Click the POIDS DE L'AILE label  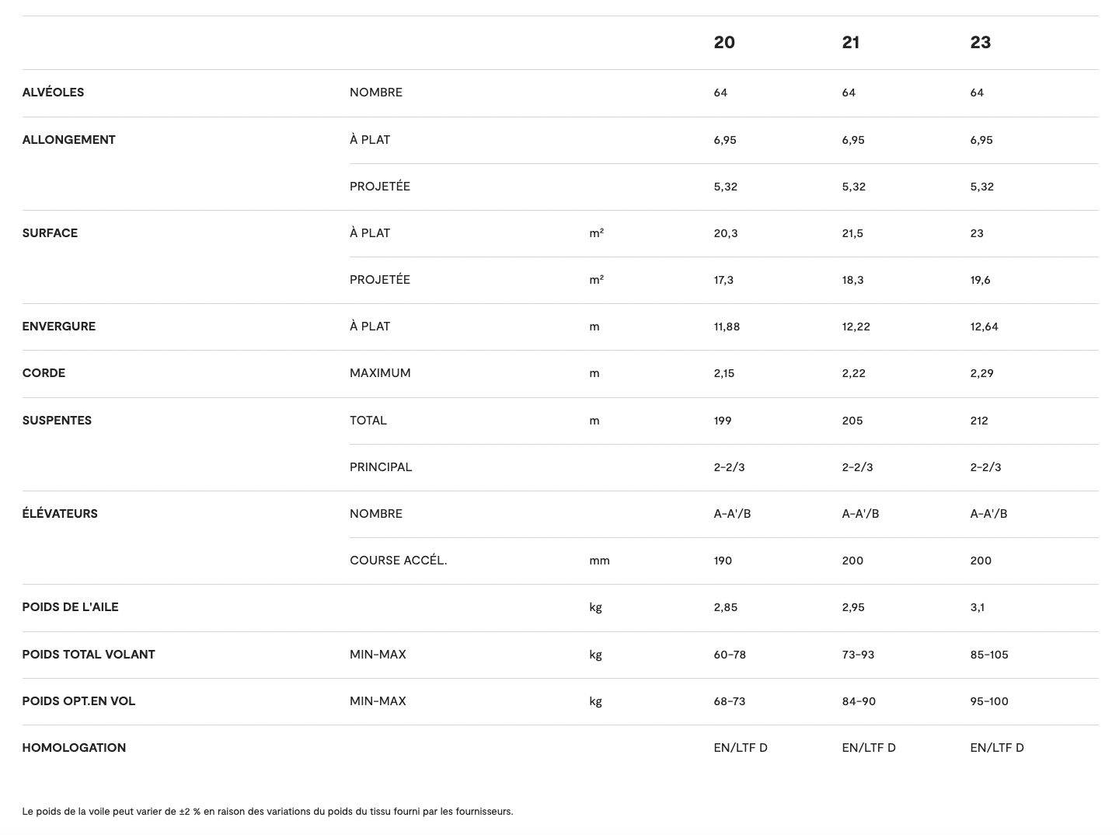click(x=70, y=607)
